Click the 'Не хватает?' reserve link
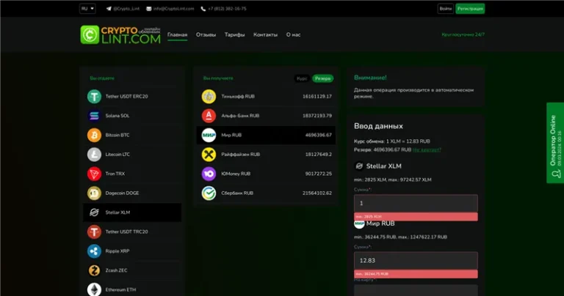 coord(427,149)
